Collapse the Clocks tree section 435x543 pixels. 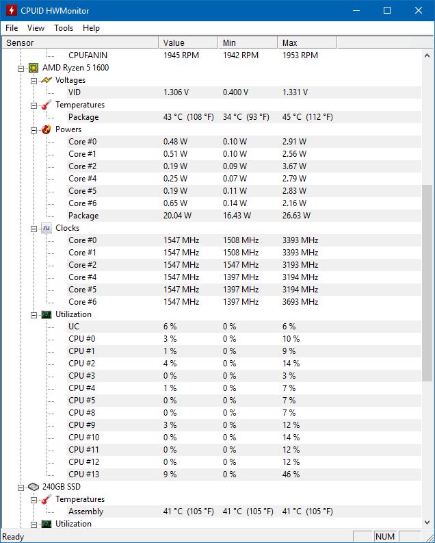(x=34, y=228)
